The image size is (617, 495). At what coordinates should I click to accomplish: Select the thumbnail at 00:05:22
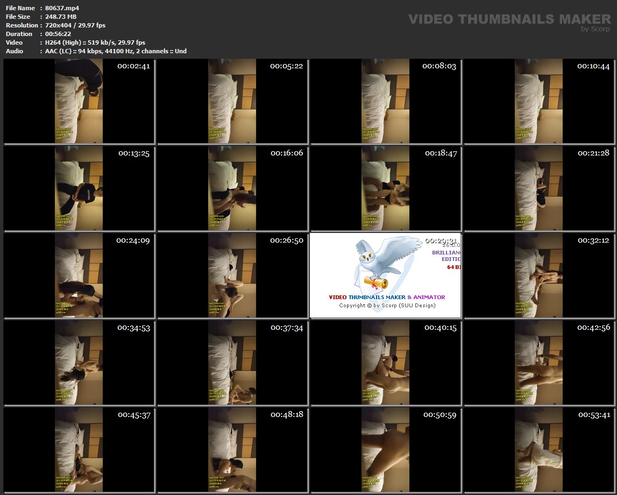click(232, 101)
